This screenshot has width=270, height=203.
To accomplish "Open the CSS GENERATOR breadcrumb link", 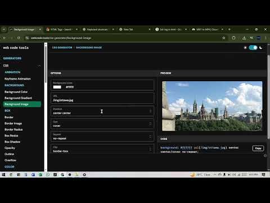I will click(62, 47).
